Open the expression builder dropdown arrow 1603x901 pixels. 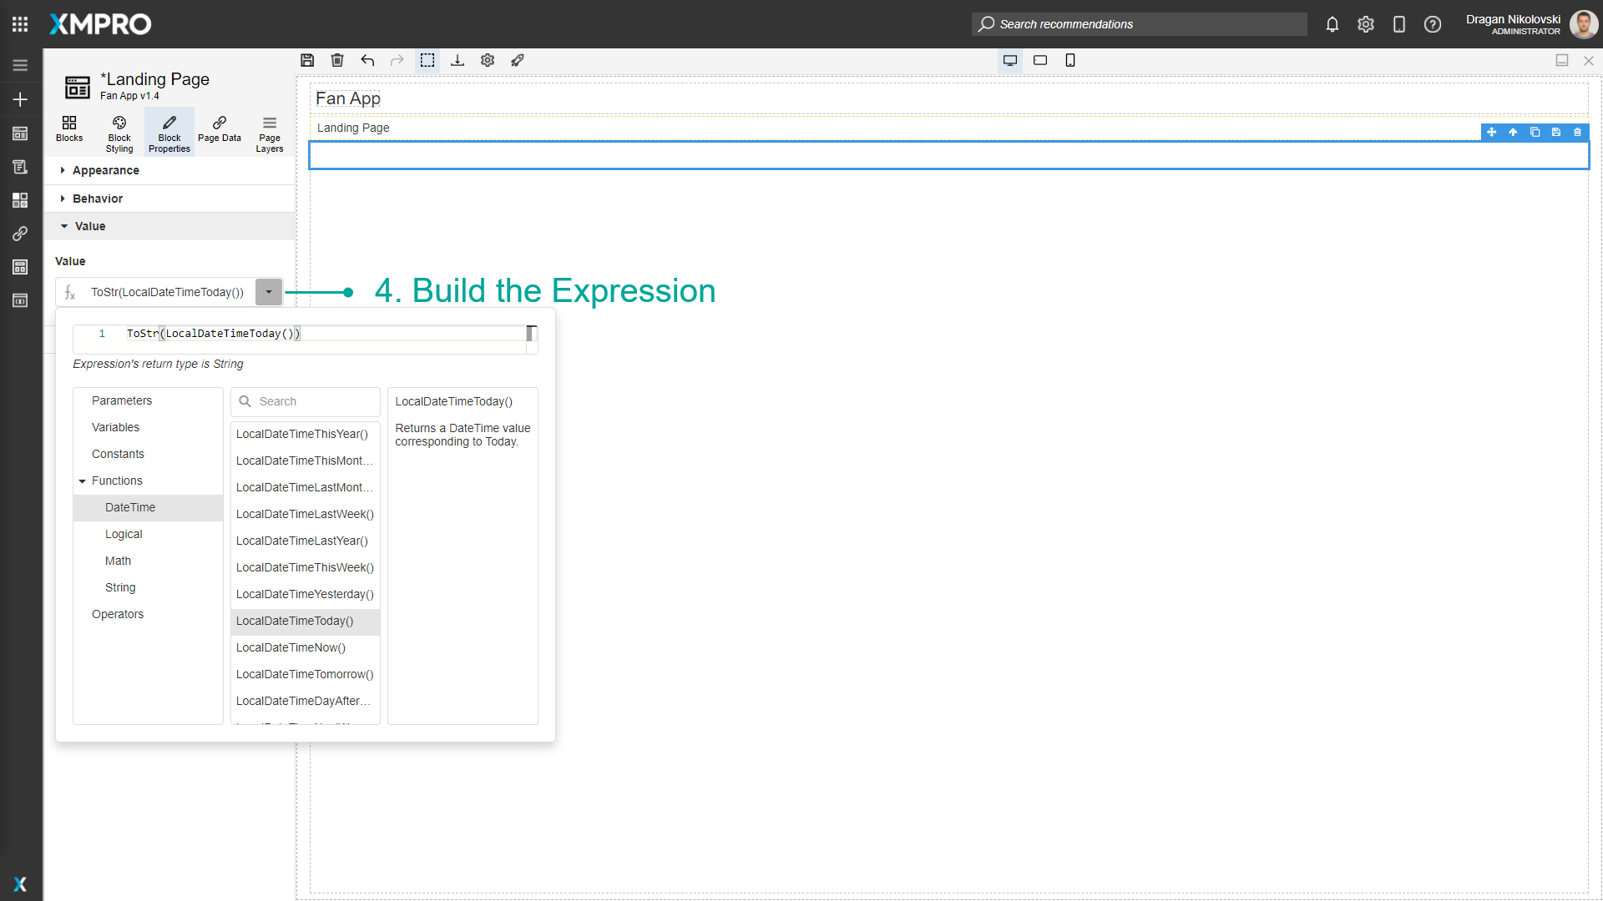tap(268, 292)
